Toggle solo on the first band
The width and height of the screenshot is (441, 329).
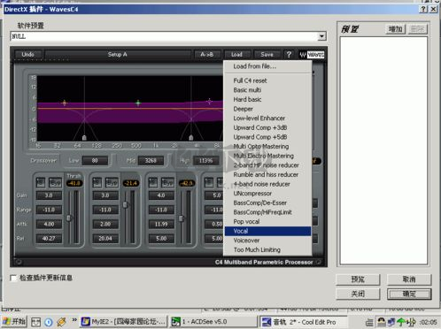tap(41, 182)
